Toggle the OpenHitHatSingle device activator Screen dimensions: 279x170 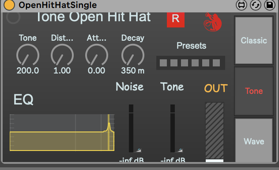(9, 5)
